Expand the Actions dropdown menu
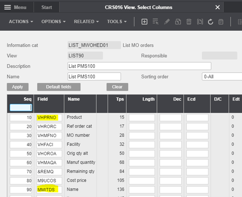Image resolution: width=242 pixels, height=197 pixels. (x=21, y=22)
